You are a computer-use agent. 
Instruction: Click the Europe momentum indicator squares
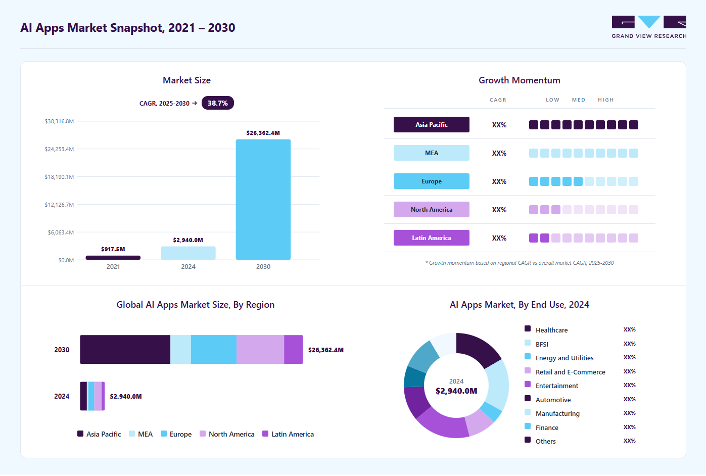(584, 181)
